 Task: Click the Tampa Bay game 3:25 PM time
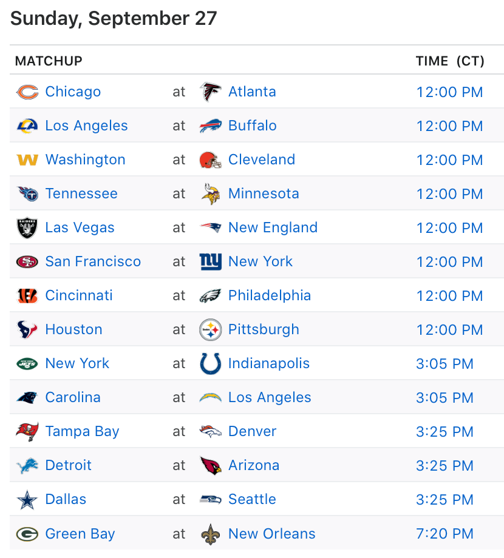pyautogui.click(x=445, y=432)
